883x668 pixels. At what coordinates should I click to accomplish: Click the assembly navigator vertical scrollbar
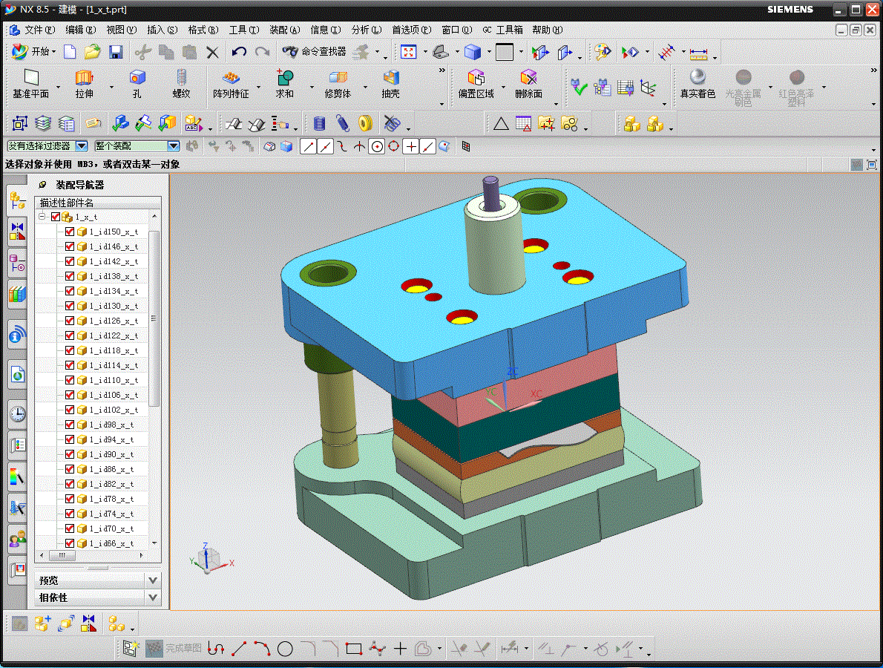154,319
